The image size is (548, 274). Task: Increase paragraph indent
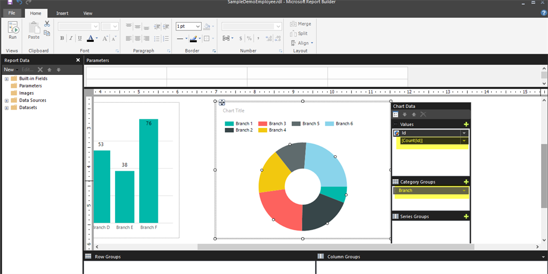click(x=166, y=26)
